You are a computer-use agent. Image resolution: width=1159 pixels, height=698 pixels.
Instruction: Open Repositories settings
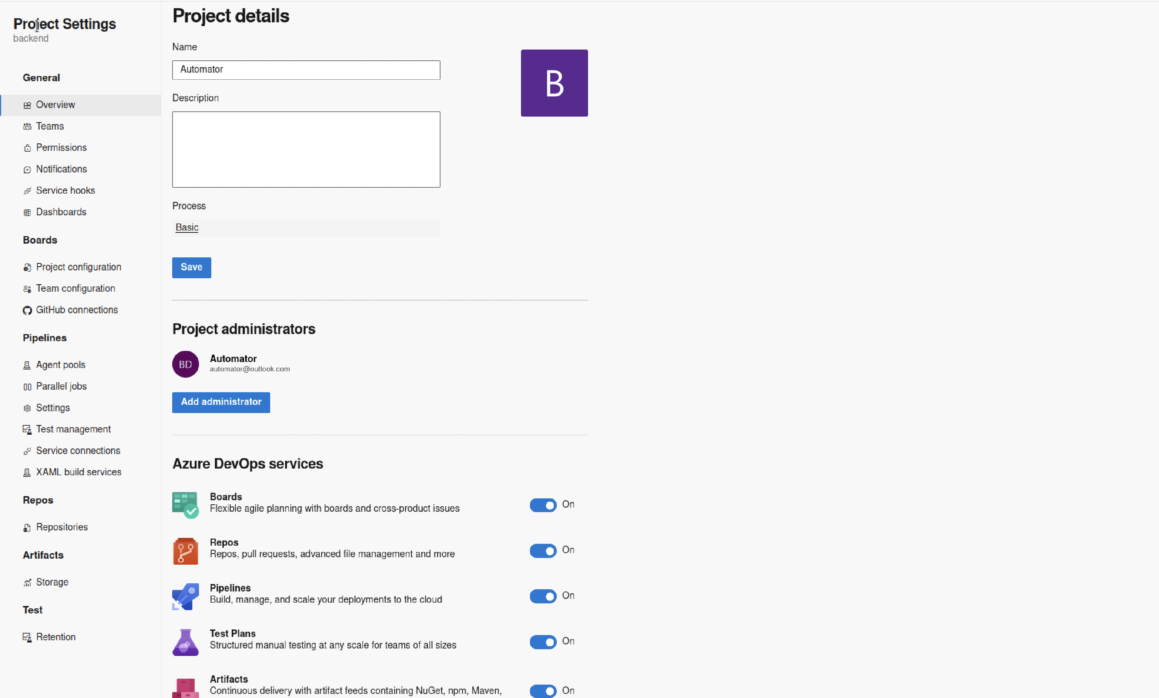point(81,528)
